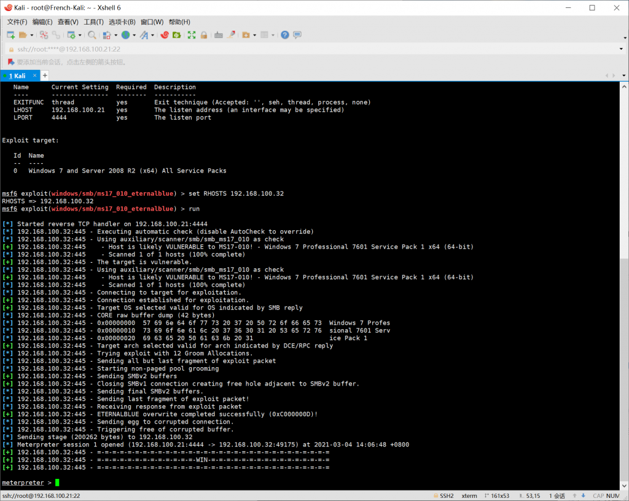Click the toolbar overflow arrow at right edge
The image size is (629, 501).
pos(625,37)
